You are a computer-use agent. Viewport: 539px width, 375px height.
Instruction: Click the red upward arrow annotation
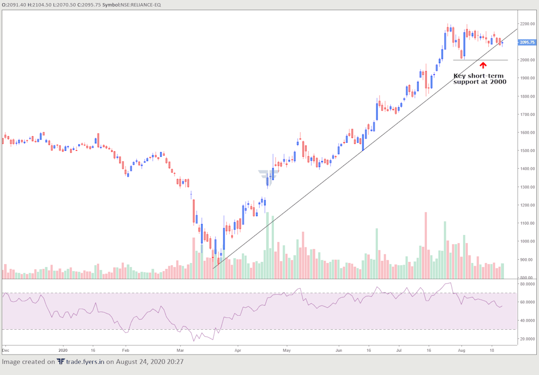483,66
